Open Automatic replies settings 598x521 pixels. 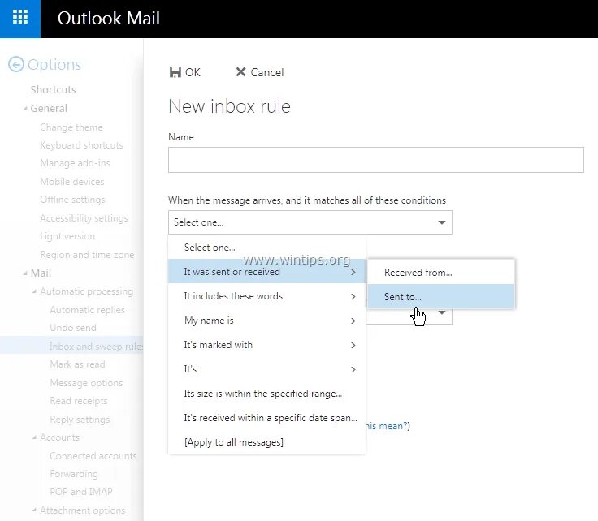pyautogui.click(x=87, y=310)
